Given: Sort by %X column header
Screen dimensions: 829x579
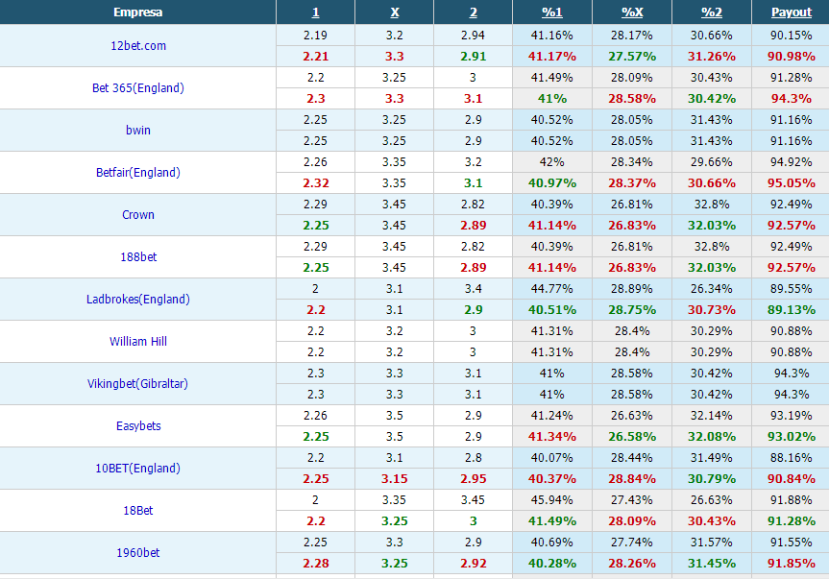Looking at the screenshot, I should point(632,12).
